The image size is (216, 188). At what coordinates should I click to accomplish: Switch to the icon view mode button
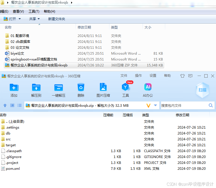click(x=12, y=105)
